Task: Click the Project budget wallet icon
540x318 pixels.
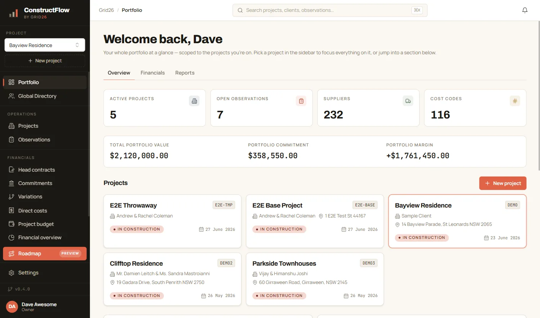Action: pos(11,224)
